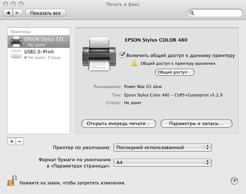Select USB2.0-Print in the printers list
Viewport: 246px width, 194px height.
coord(39,54)
